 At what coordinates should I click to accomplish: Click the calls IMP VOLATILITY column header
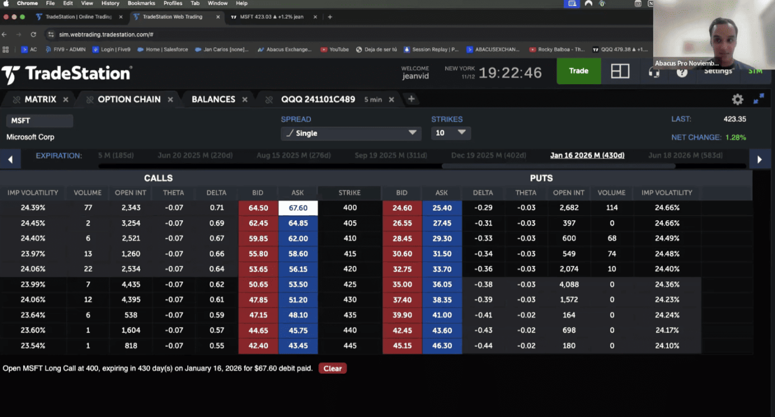tap(33, 193)
